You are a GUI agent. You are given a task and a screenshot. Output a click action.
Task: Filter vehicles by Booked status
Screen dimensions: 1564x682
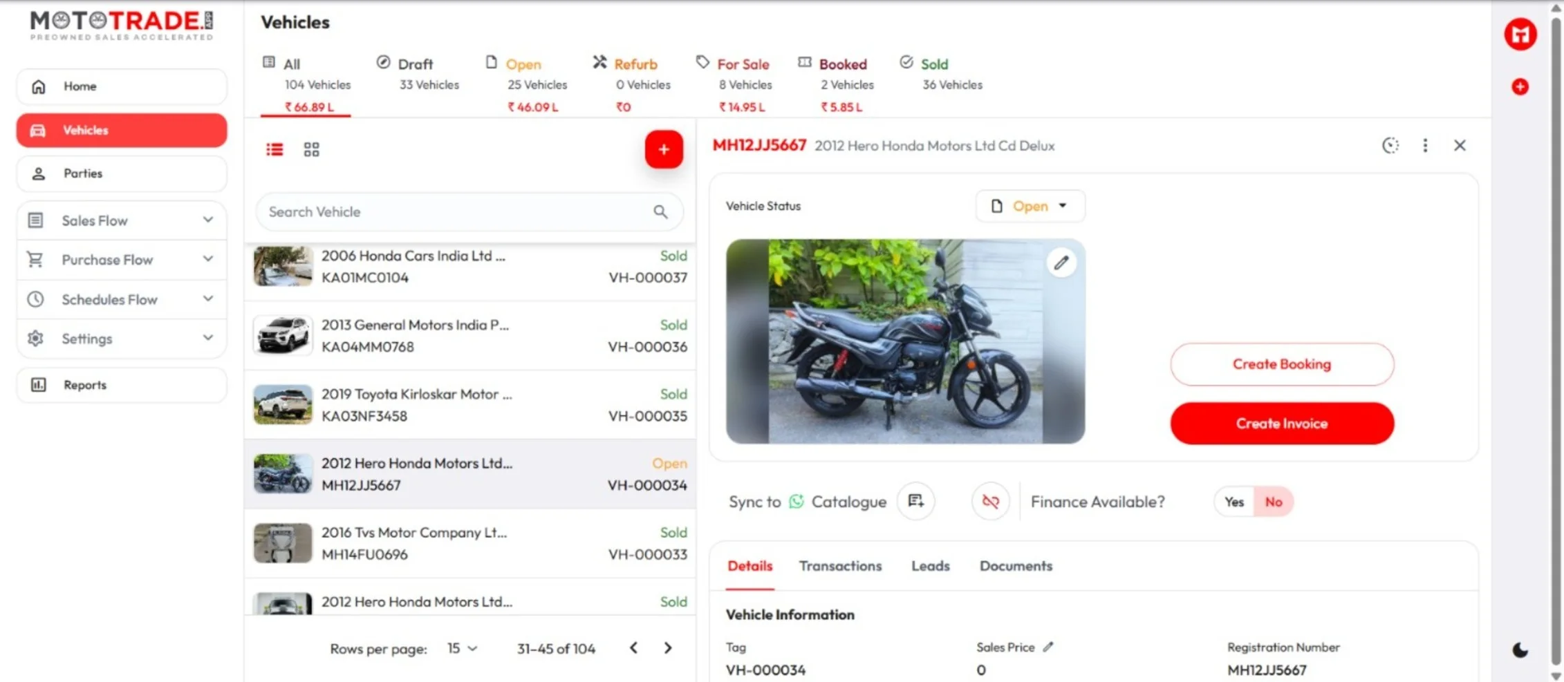tap(837, 84)
